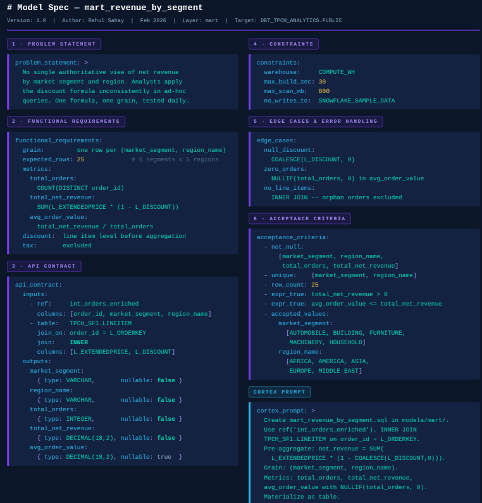Screen dimensions: 482x503
Task: Click 'Grain: (market_segment, region_name).' prompt line
Action: pyautogui.click(x=331, y=468)
